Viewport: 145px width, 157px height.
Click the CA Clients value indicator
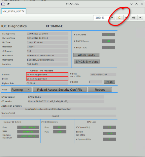pyautogui.click(x=108, y=34)
